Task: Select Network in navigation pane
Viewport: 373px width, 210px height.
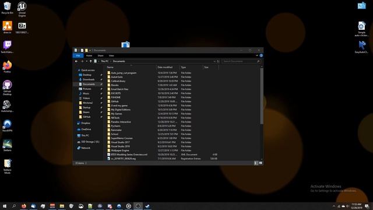Action: (x=86, y=148)
